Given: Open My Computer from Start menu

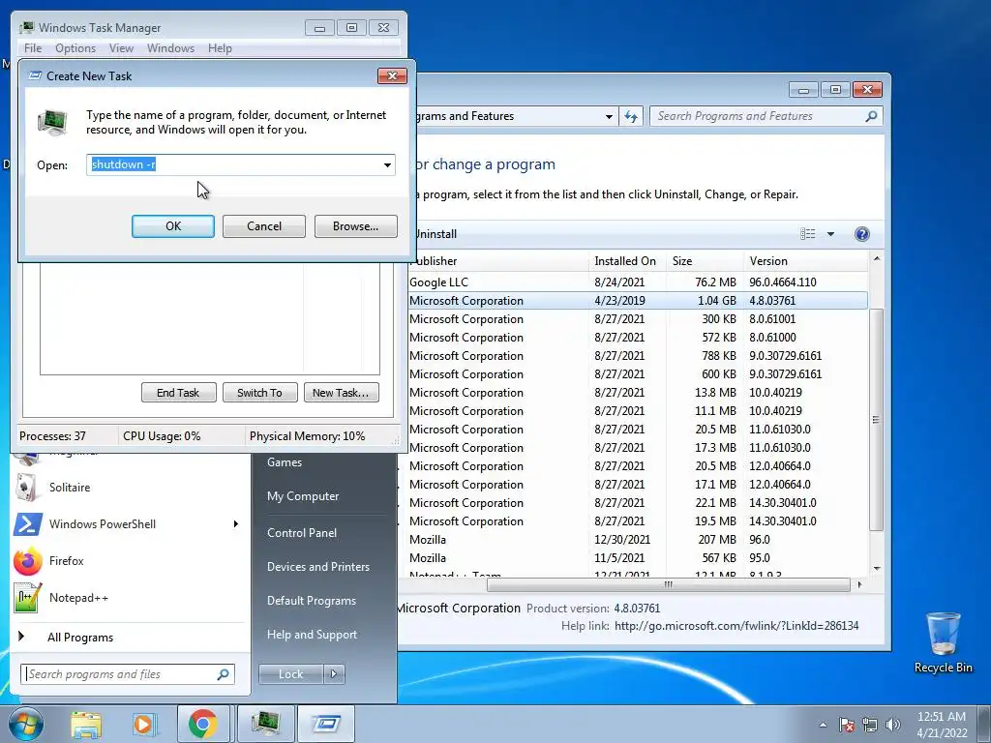Looking at the screenshot, I should [303, 496].
